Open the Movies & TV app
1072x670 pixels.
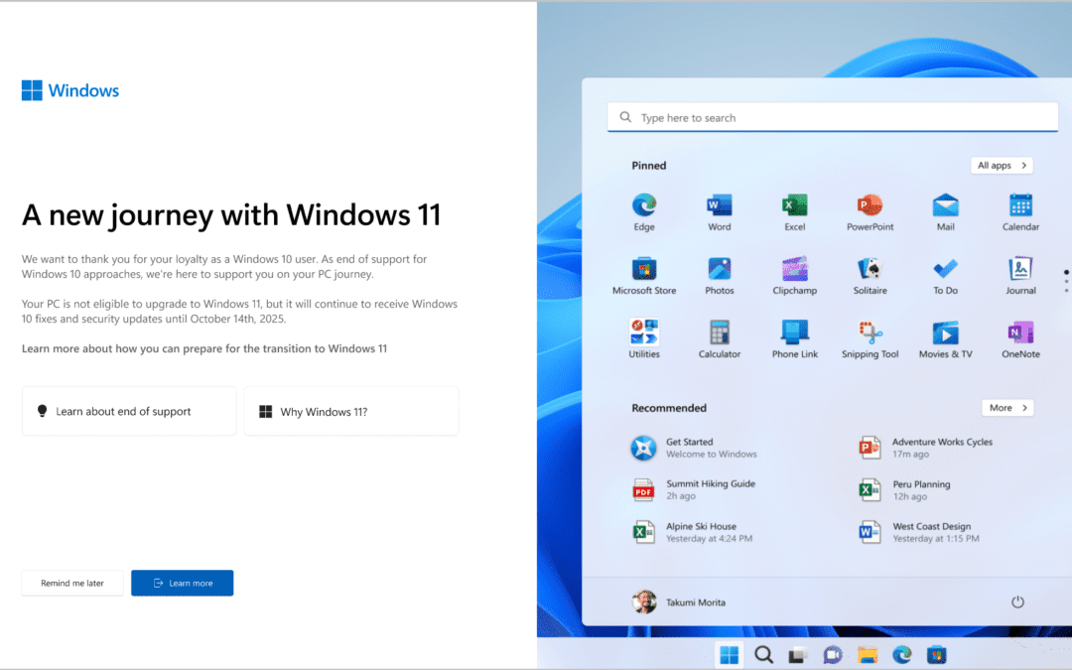pyautogui.click(x=946, y=339)
